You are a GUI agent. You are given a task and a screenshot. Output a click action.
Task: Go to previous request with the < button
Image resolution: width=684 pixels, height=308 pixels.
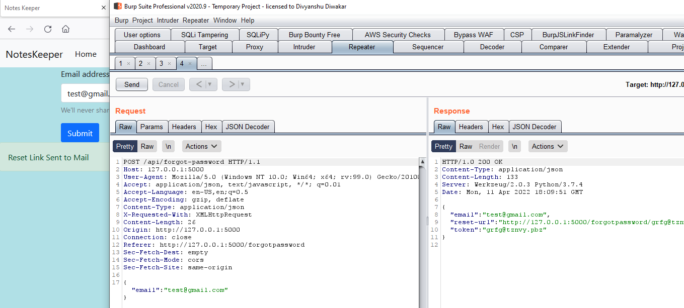[x=198, y=84]
